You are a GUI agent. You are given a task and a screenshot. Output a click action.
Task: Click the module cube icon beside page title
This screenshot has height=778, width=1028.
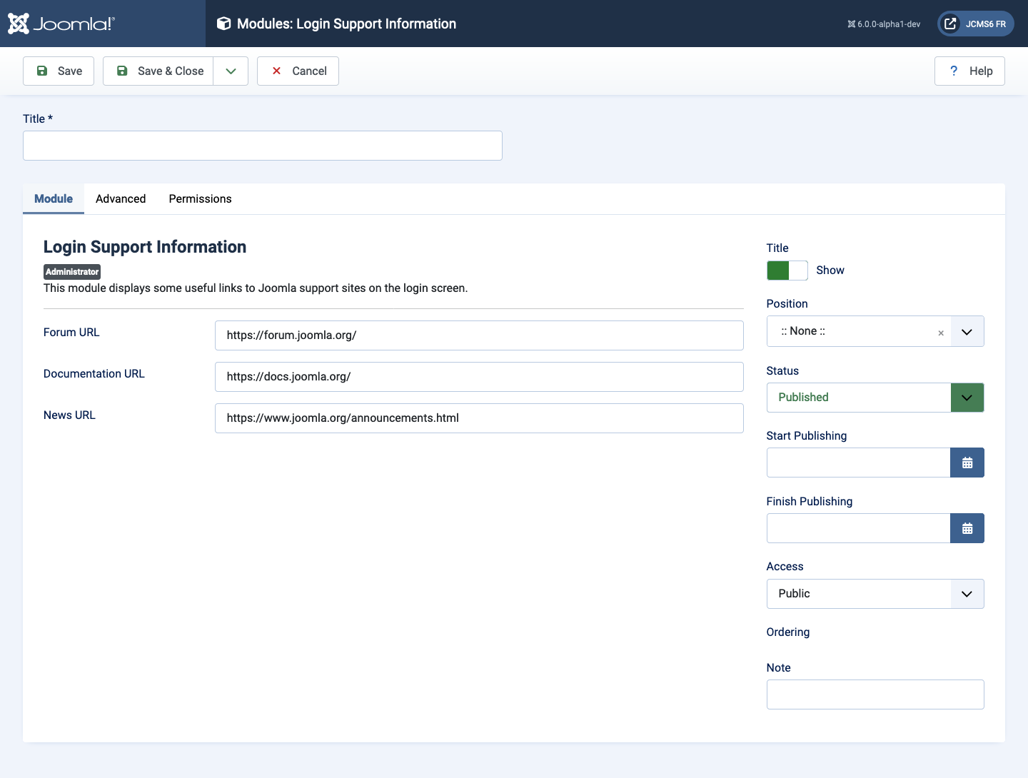(223, 24)
